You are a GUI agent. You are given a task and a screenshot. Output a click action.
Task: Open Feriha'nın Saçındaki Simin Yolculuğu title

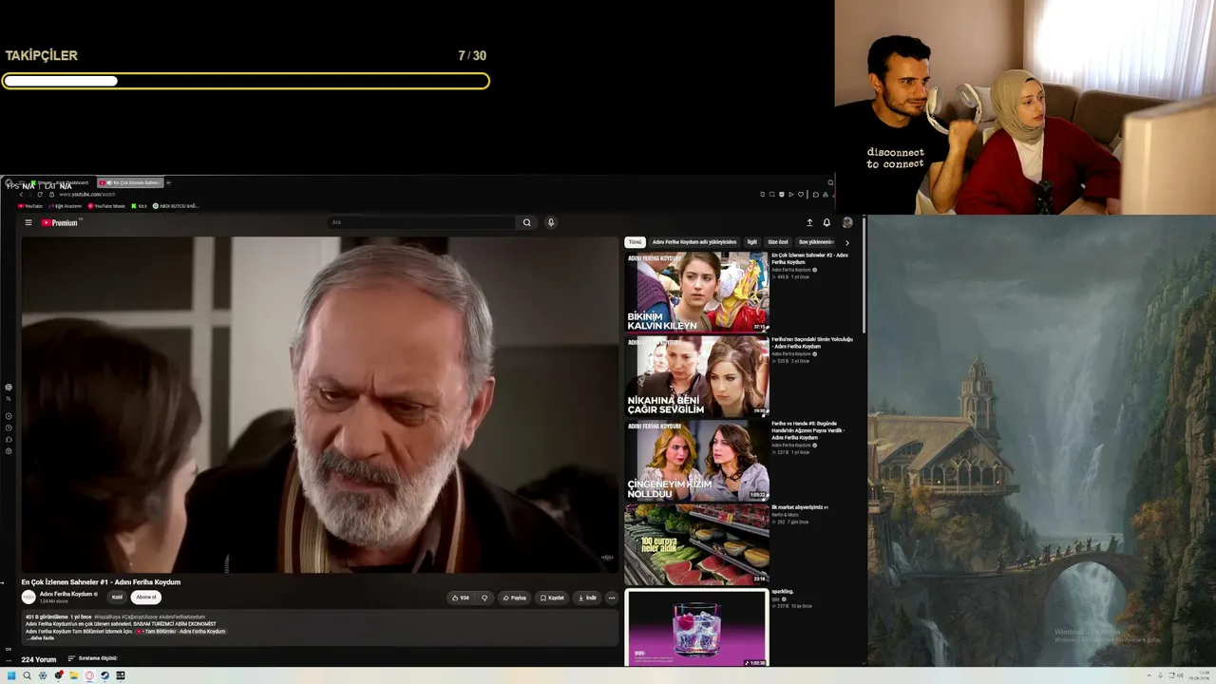pyautogui.click(x=812, y=343)
